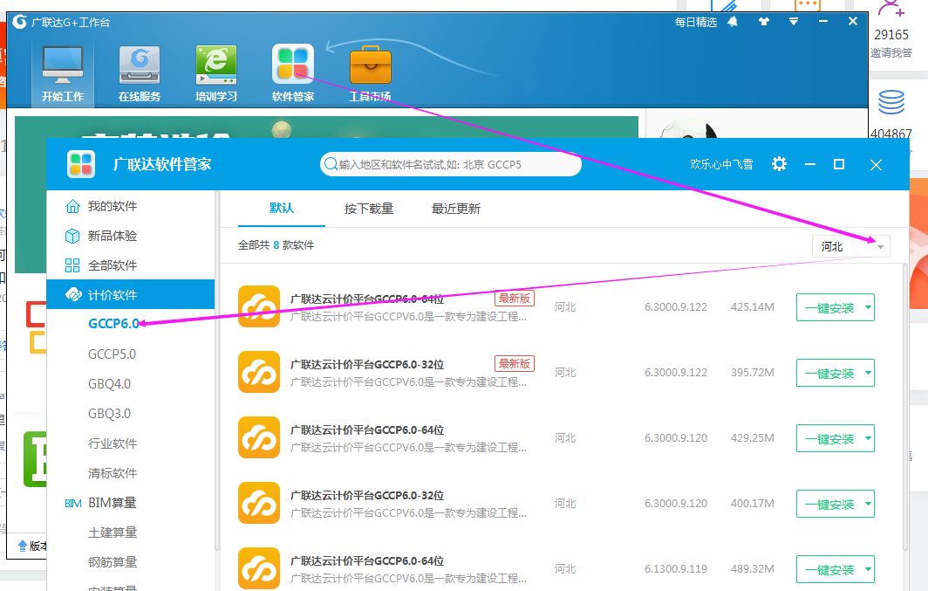Expand install options arrow for 489.32M package
Viewport: 928px width, 591px height.
point(868,569)
